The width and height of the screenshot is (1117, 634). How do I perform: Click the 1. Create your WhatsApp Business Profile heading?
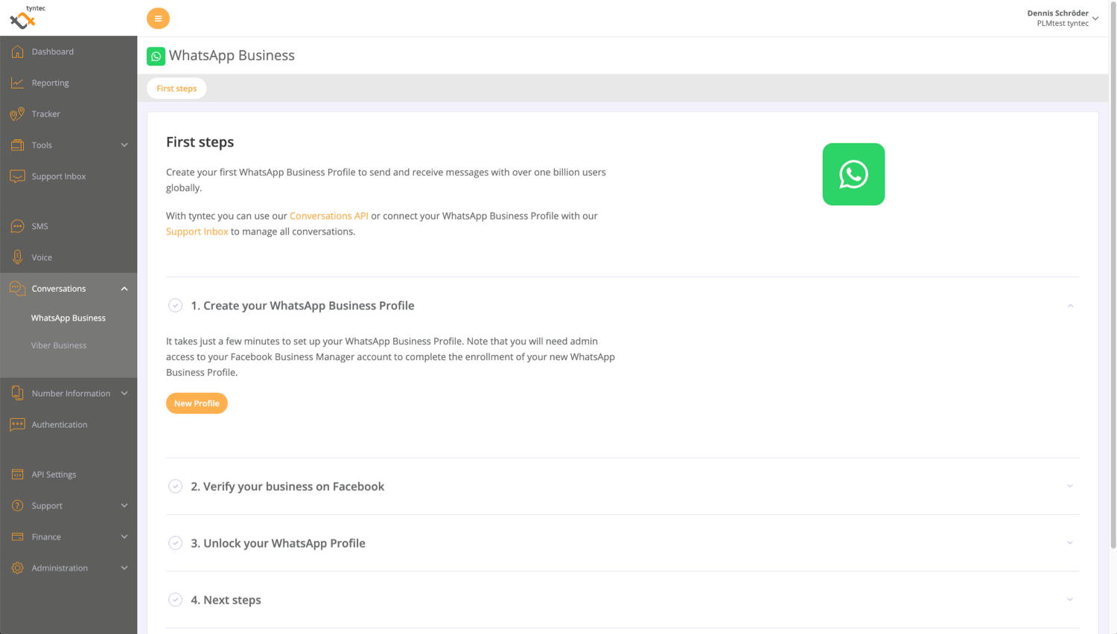point(302,306)
